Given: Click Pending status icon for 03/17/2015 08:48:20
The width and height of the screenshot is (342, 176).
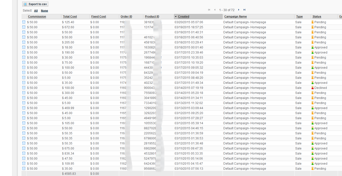Looking at the screenshot, I should click(312, 78).
